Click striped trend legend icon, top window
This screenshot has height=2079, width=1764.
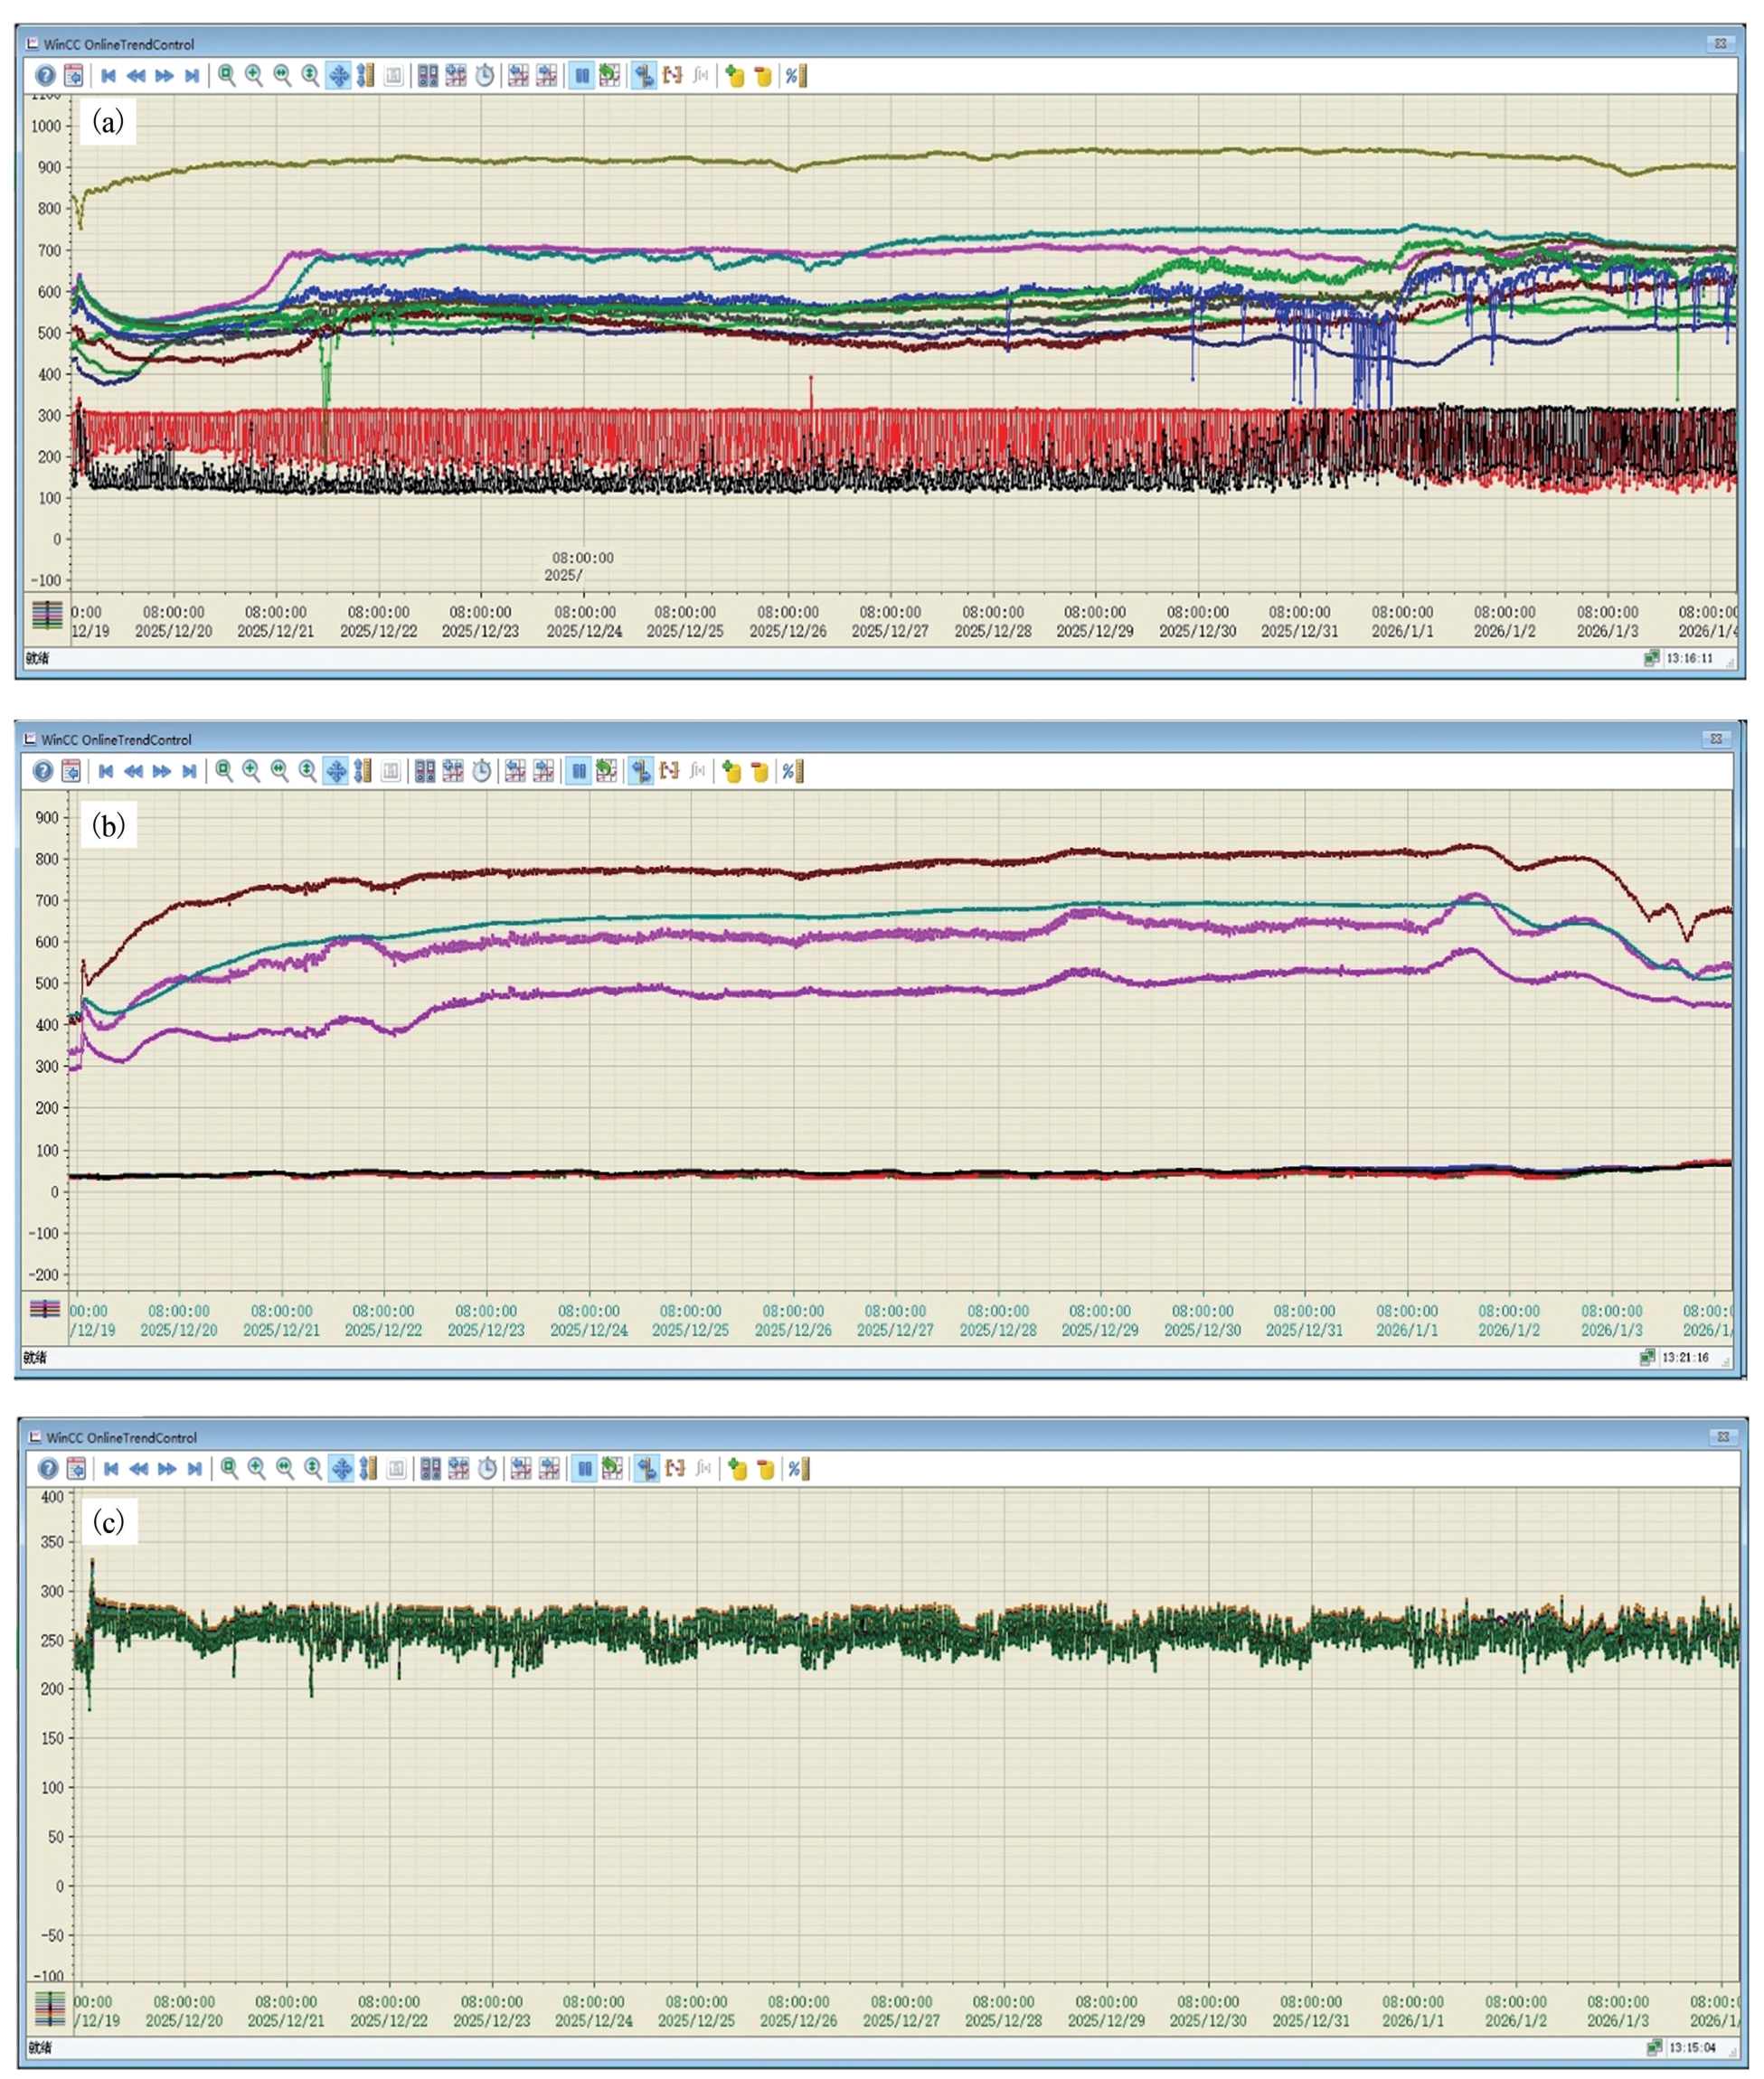pos(47,615)
